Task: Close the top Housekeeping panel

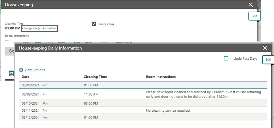Action: point(251,5)
